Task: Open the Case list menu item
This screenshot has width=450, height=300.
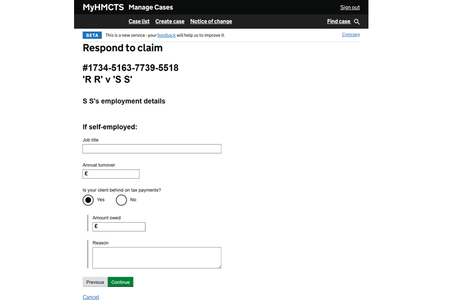Action: tap(139, 22)
